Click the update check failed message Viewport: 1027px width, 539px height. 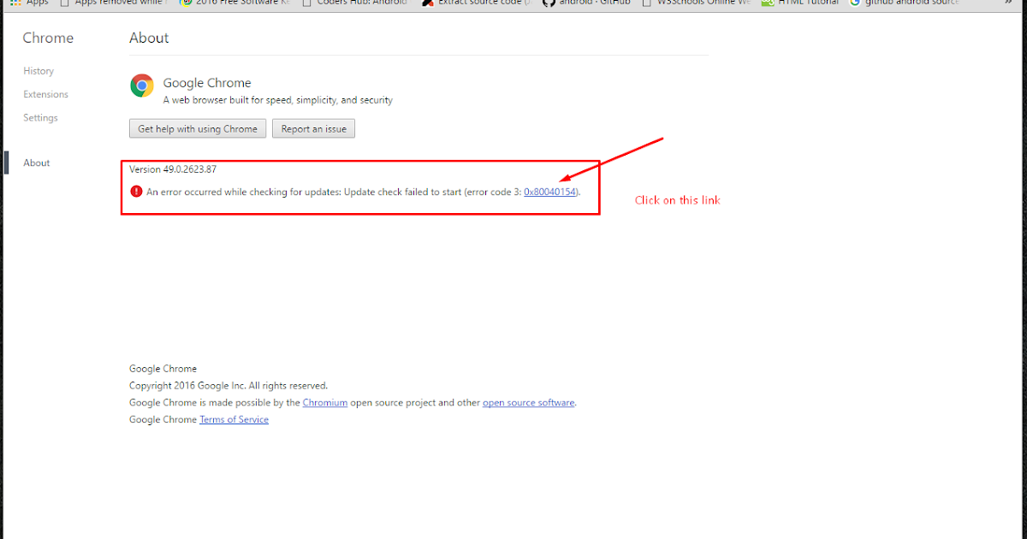(x=364, y=192)
